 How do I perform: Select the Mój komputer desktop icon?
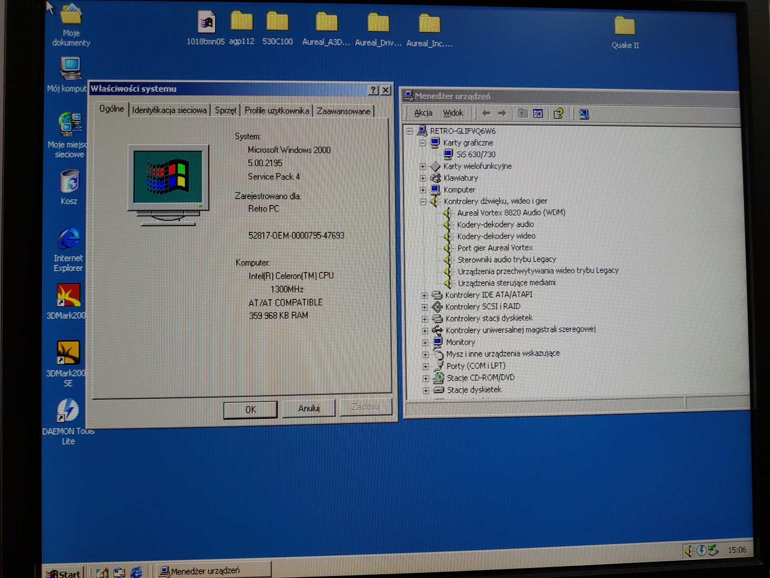click(70, 75)
